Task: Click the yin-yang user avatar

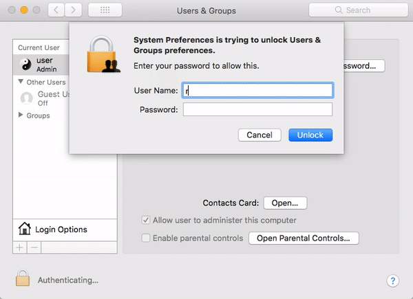Action: (x=26, y=65)
